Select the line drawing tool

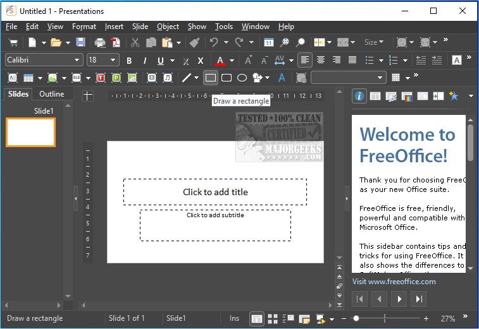(186, 78)
